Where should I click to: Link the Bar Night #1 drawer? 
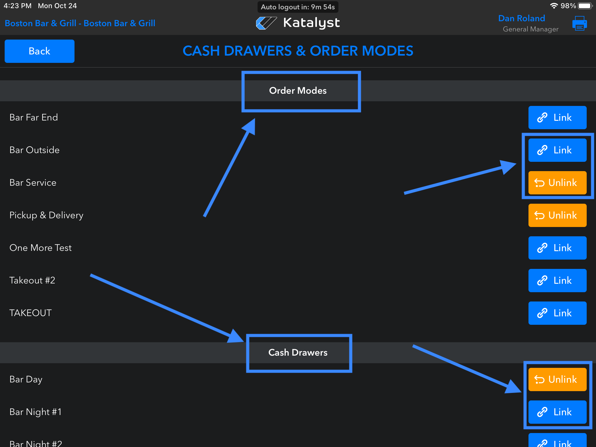tap(557, 412)
